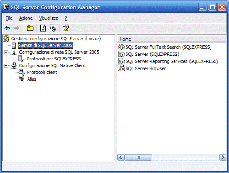Screen dimensions: 229x173
Task: Open Help with the question mark toolbar icon
Action: coord(65,28)
